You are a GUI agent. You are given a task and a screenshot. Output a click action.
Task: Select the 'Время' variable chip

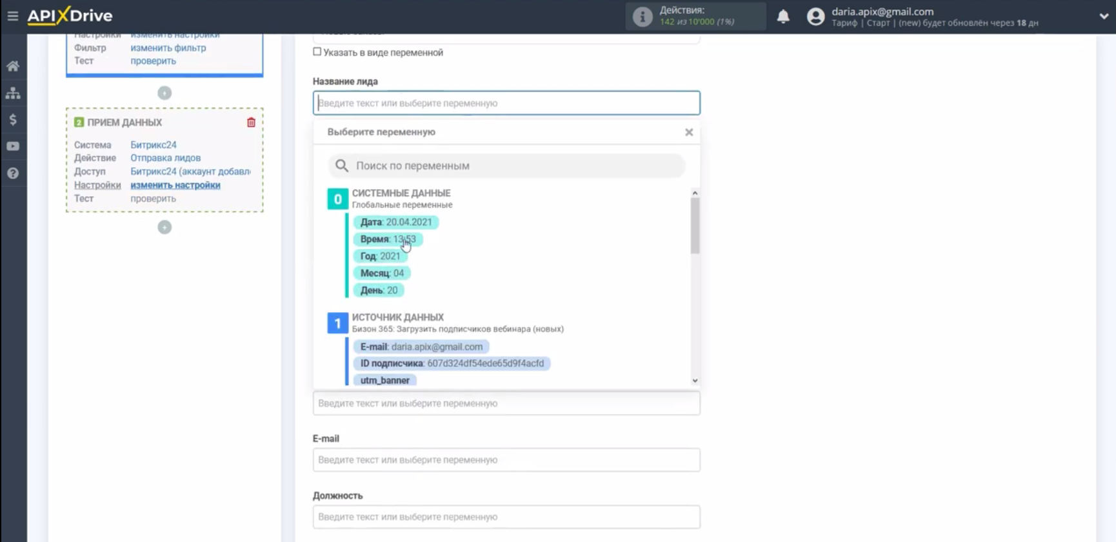point(388,239)
